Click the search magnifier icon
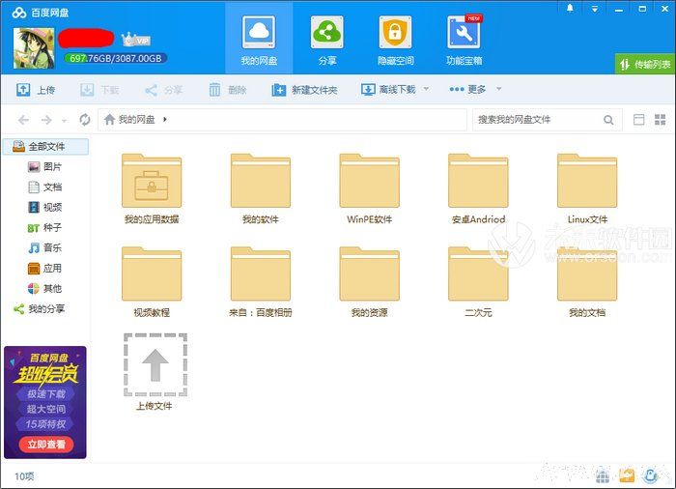Viewport: 676px width, 489px height. [608, 120]
